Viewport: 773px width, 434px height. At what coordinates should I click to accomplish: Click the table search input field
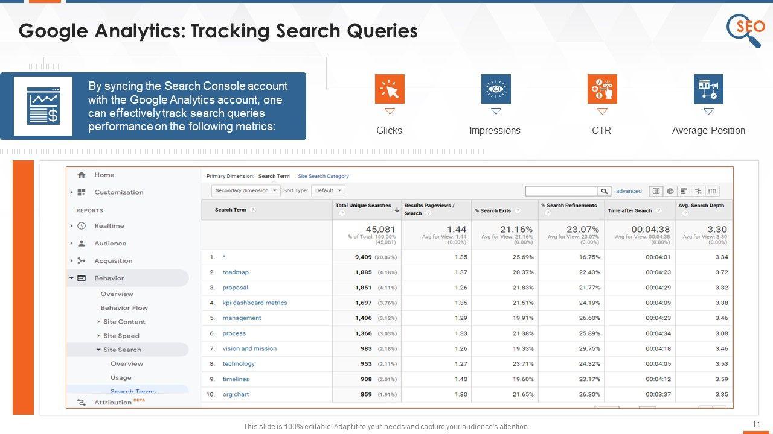coord(561,191)
